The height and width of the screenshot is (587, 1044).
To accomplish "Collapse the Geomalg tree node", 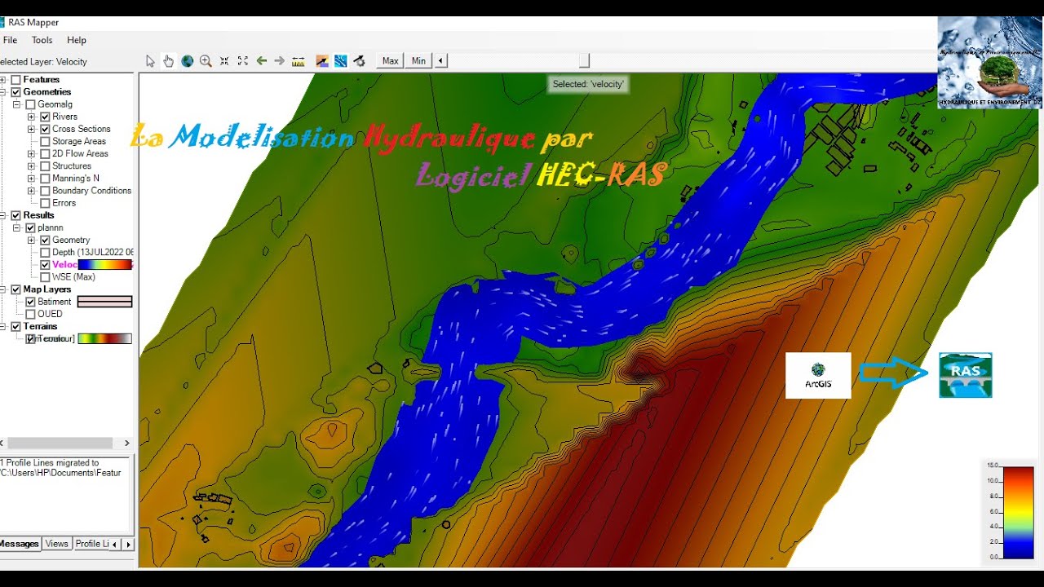I will pos(16,104).
